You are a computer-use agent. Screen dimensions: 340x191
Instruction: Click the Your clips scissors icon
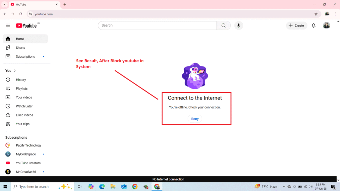click(x=8, y=124)
